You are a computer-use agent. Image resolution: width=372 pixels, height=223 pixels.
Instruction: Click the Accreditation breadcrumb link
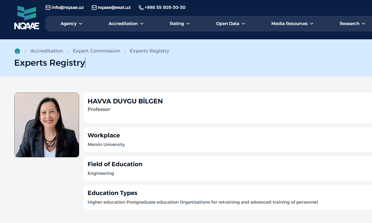(47, 51)
